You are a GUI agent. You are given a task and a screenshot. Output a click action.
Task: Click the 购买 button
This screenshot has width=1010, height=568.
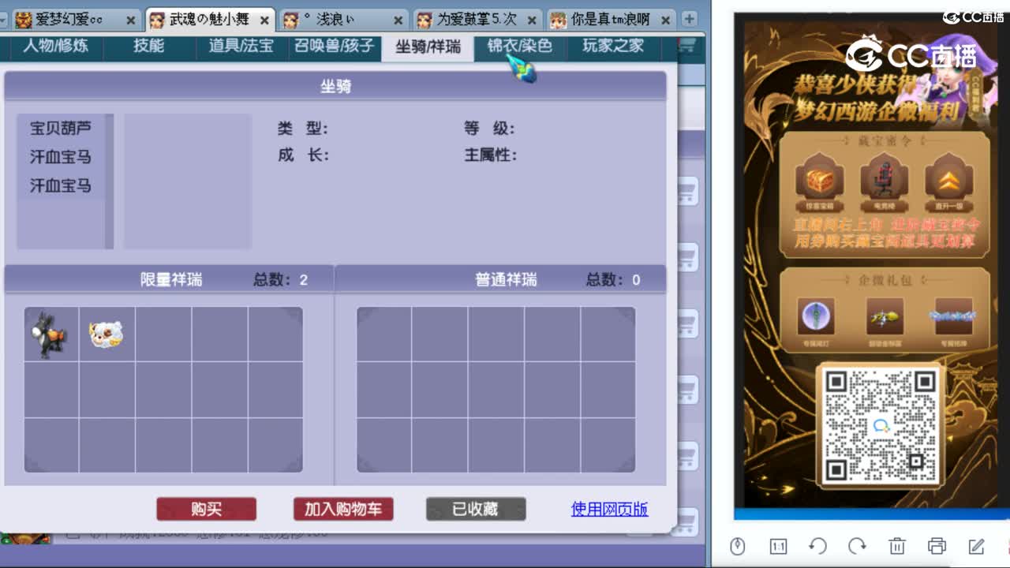[206, 509]
